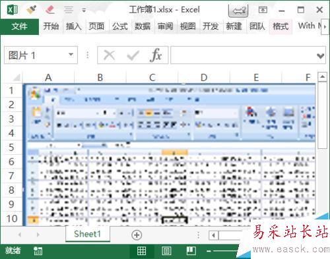
Task: Switch to Page Layout view icon
Action: tap(166, 251)
